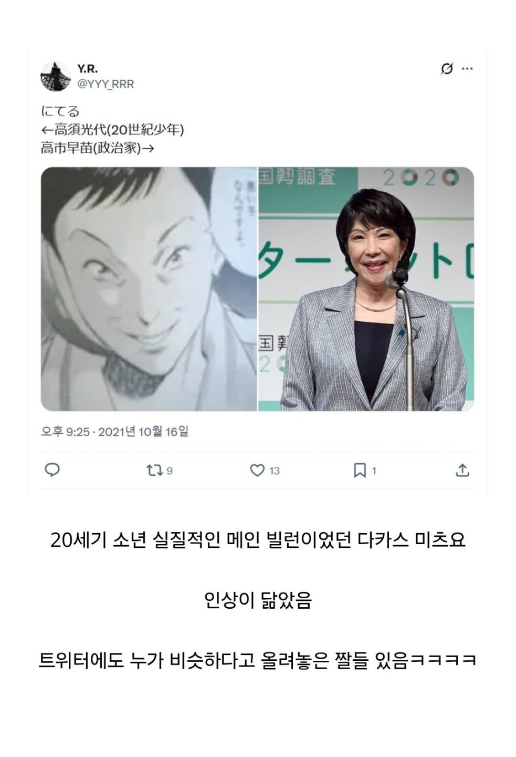
Task: Click the tweet timestamp 오후 9:25 · 2021년 10월 16일
Action: coord(114,432)
